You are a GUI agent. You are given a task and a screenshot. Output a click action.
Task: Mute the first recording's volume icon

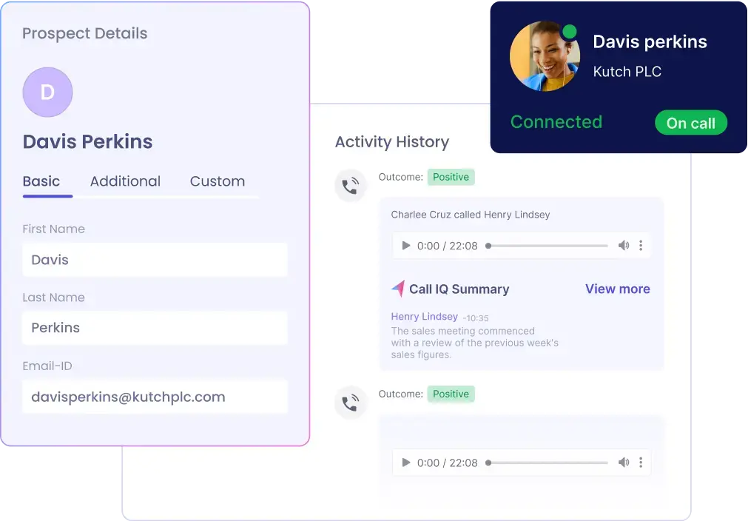[x=624, y=246]
